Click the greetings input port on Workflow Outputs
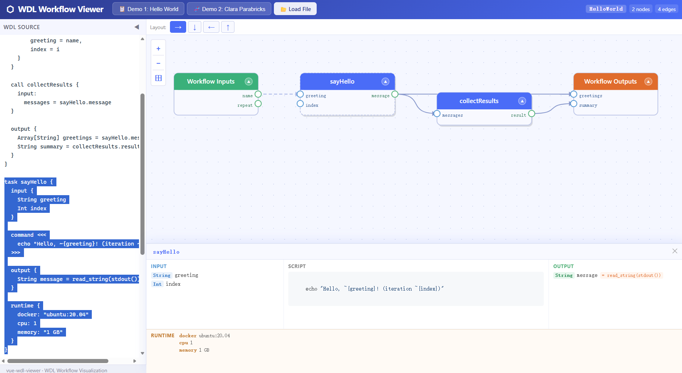Viewport: 682px width, 373px height. pos(574,94)
